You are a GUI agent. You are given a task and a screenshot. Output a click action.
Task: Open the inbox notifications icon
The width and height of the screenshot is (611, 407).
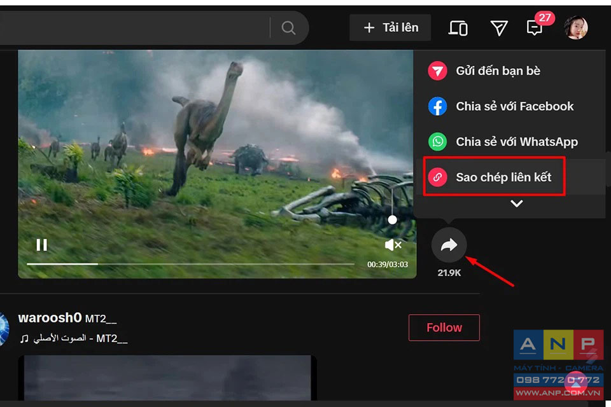[534, 27]
